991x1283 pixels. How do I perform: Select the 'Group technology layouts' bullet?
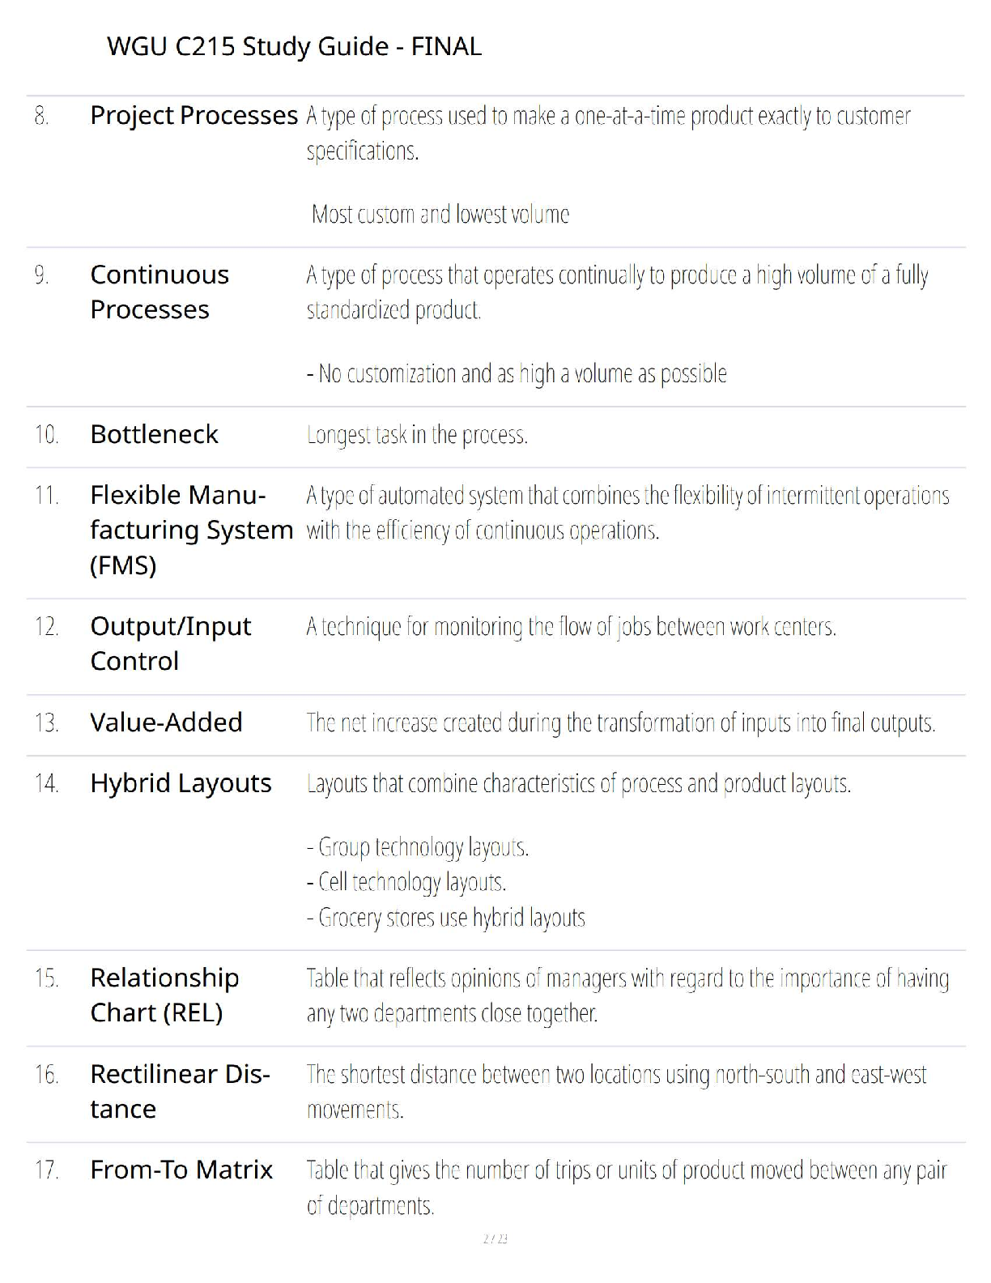point(418,847)
